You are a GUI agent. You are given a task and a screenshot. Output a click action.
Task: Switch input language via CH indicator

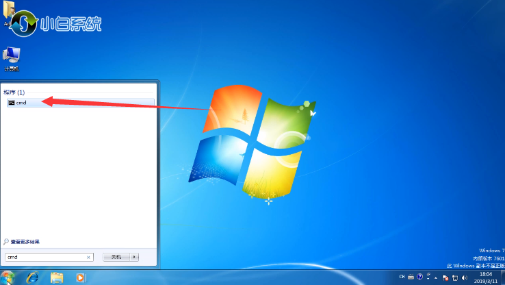click(x=402, y=277)
